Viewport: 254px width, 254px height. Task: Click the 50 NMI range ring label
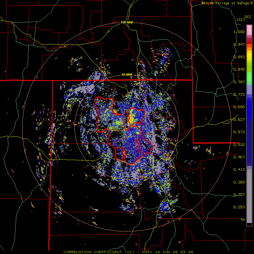(127, 75)
